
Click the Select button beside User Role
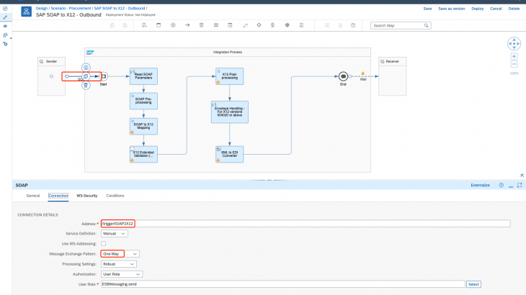473,284
